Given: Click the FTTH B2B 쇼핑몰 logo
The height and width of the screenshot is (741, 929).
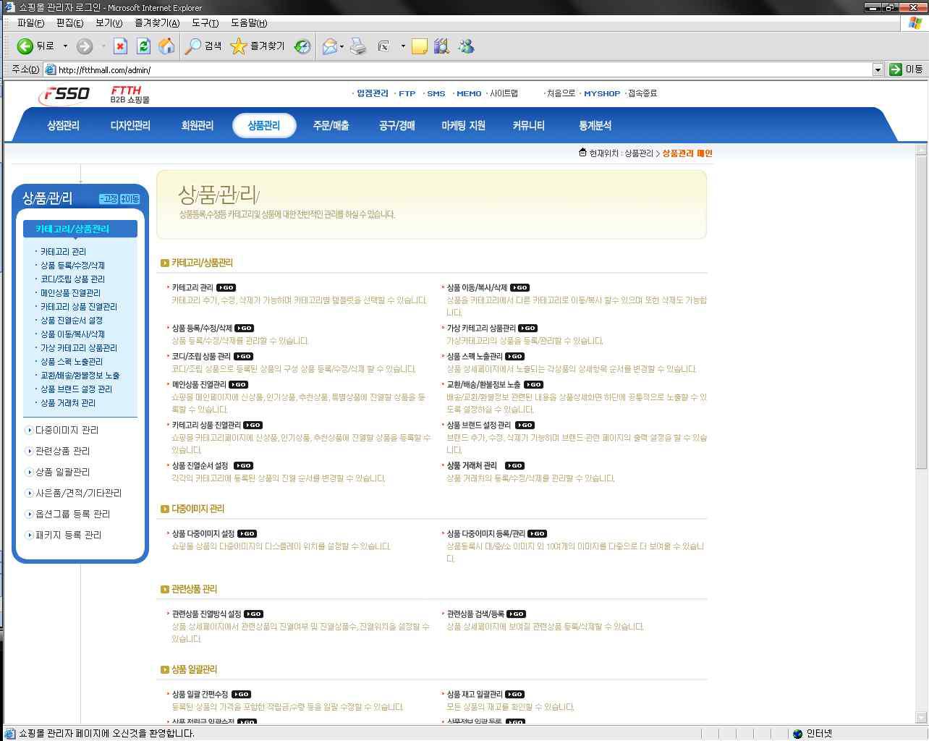Looking at the screenshot, I should pyautogui.click(x=130, y=95).
